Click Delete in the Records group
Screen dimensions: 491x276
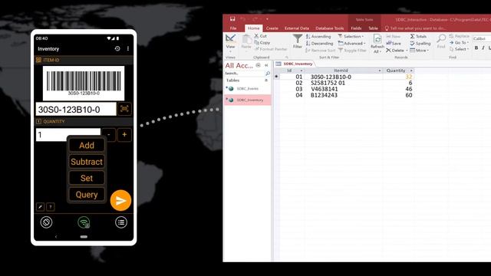[397, 51]
